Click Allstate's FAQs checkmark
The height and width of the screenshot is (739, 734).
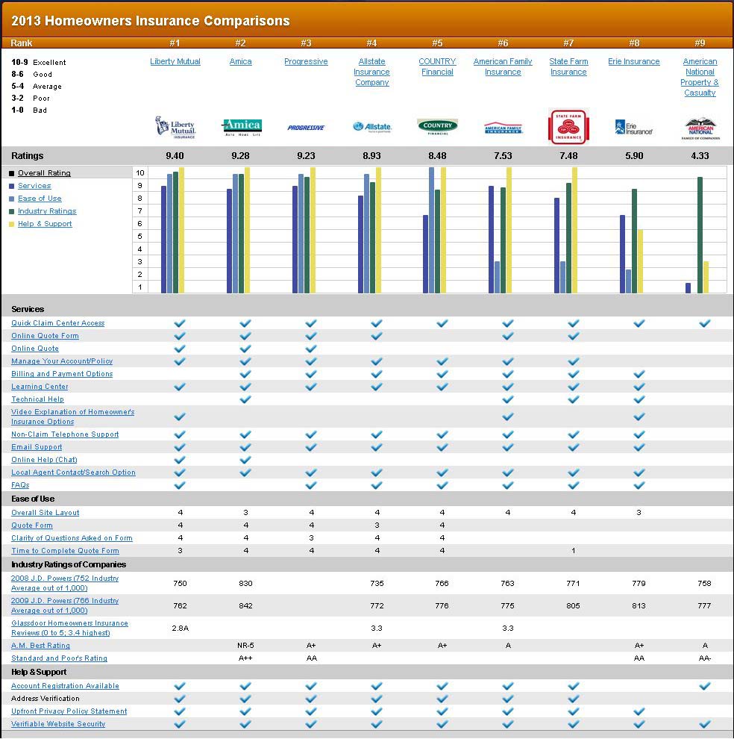tap(377, 485)
